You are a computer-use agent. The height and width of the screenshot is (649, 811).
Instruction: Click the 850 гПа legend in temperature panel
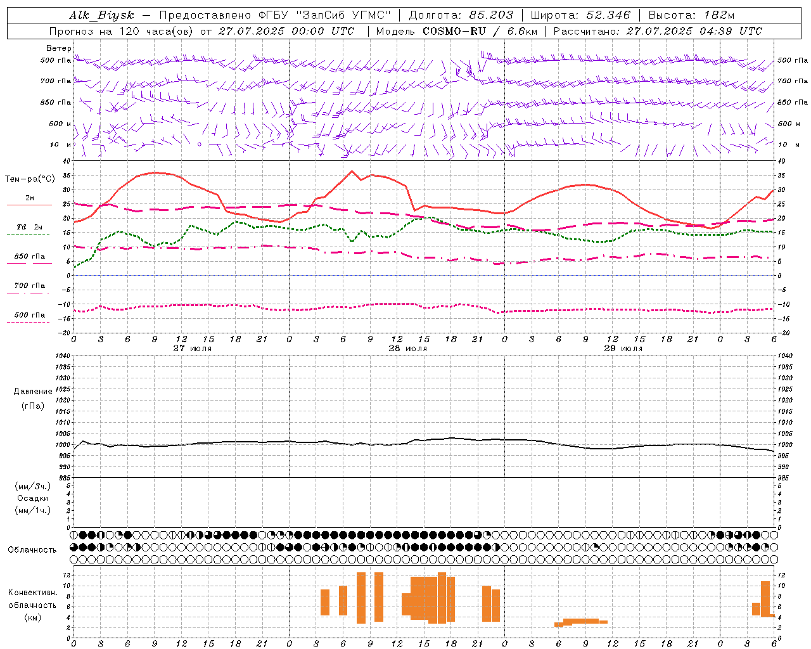coord(30,257)
